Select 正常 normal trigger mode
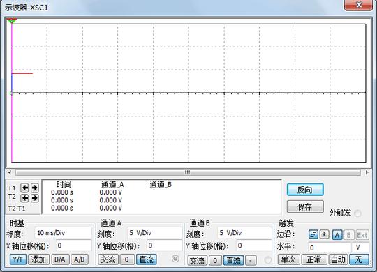Screen dimensions: 377x272 [314, 259]
